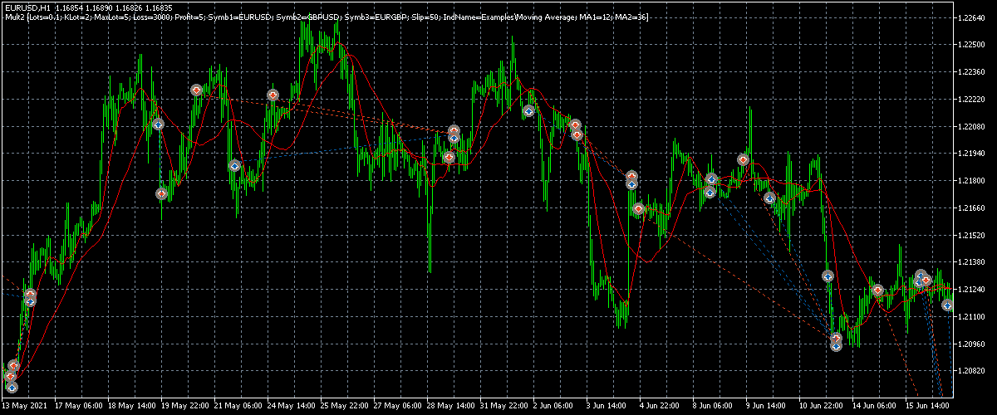Click time label 24 May 14:00
Image resolution: width=997 pixels, height=415 pixels.
[292, 407]
